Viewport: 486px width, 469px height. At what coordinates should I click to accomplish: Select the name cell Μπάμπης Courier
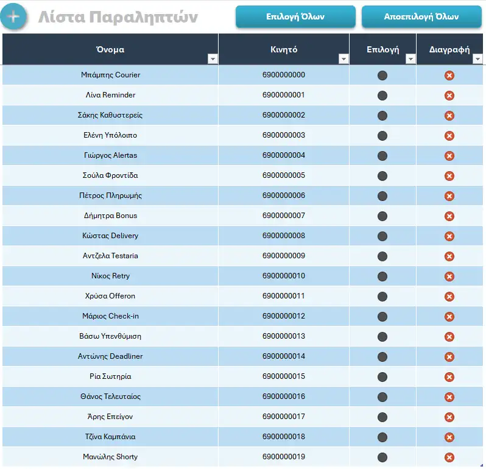pos(110,75)
